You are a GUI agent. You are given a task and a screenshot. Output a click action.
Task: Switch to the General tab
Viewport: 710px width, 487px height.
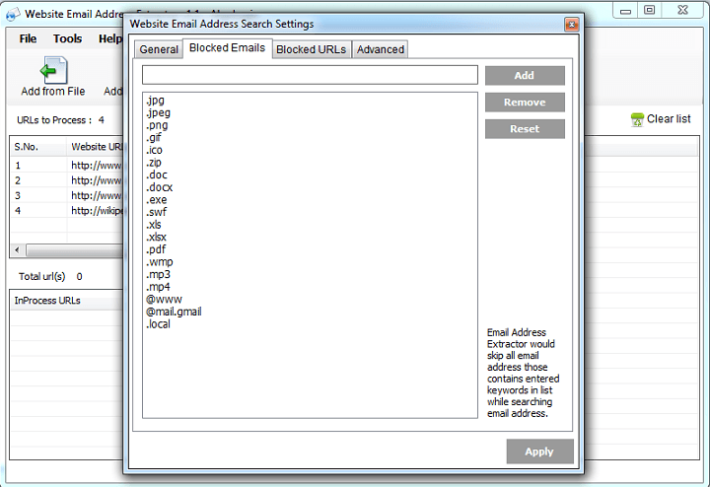pyautogui.click(x=159, y=49)
